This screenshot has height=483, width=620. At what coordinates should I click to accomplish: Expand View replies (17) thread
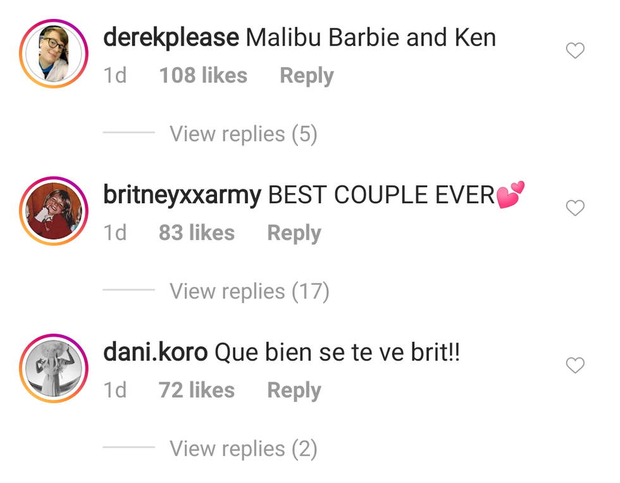click(249, 291)
